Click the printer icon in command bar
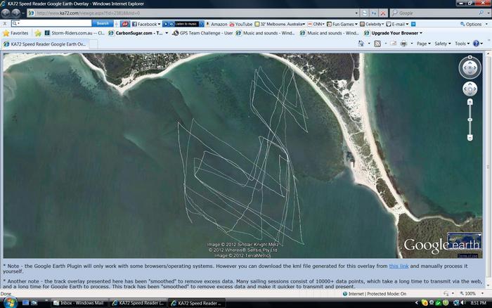The width and height of the screenshot is (492, 308). [403, 44]
